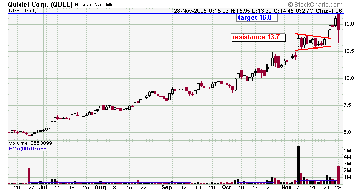Click the 4M volume axis label
Image resolution: width=359 pixels, height=193 pixels.
pyautogui.click(x=347, y=157)
